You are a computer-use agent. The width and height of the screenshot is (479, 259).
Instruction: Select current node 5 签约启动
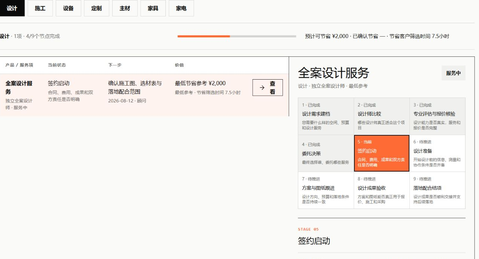coord(382,153)
